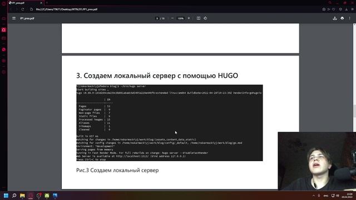Switch to Opera GX taskbar icon
This screenshot has height=200, width=356.
point(31,196)
